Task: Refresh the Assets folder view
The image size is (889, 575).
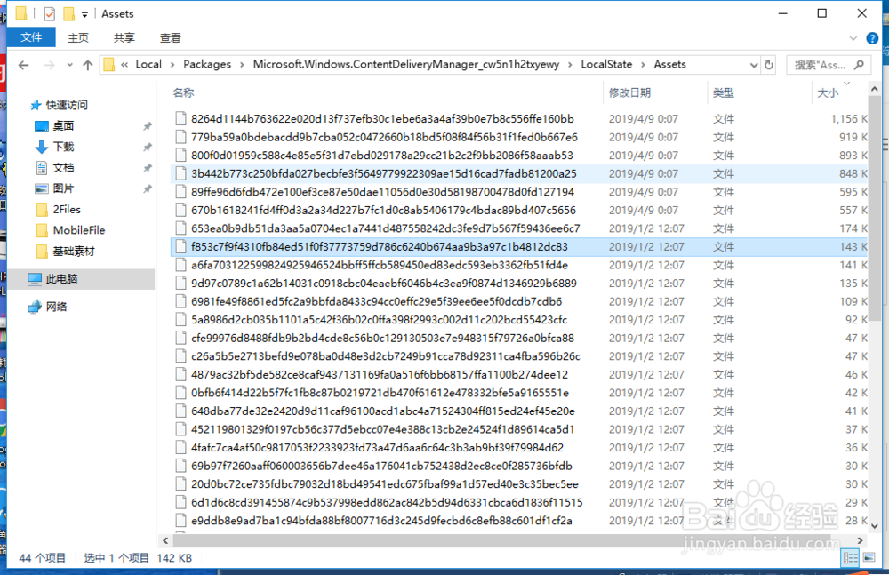Action: (x=769, y=65)
